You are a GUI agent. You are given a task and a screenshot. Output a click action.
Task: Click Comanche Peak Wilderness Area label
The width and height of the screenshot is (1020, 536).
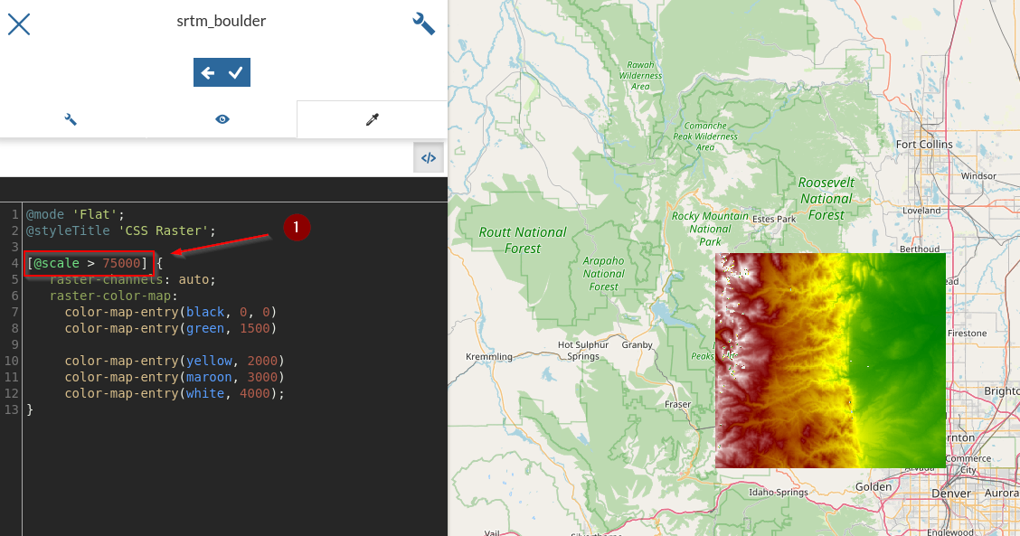[x=705, y=136]
